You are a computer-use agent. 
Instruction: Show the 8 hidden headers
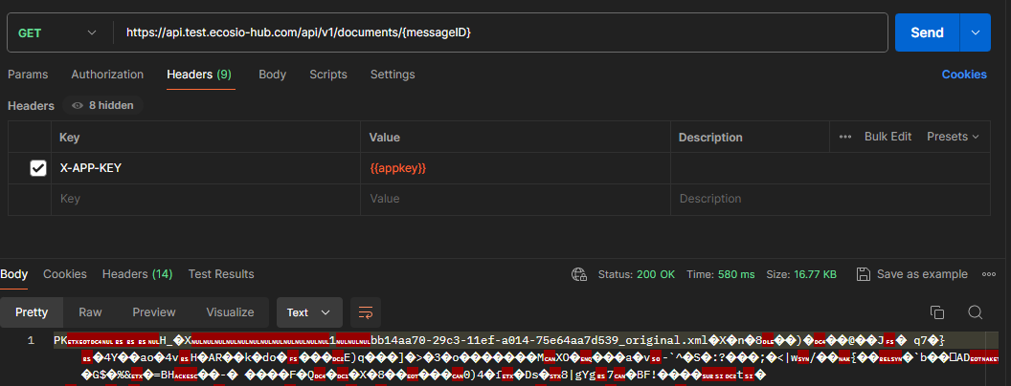pos(102,105)
